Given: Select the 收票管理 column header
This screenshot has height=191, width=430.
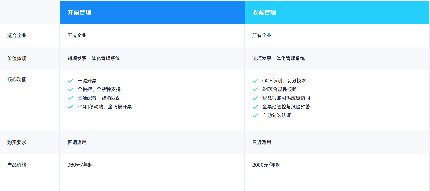Looking at the screenshot, I should coord(264,12).
